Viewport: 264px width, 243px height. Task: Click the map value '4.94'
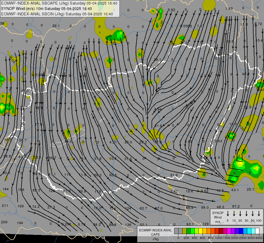coord(158,109)
